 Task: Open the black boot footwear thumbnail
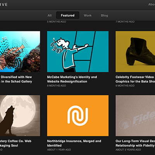coord(135,52)
